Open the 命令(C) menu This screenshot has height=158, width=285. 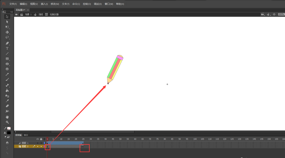coord(76,4)
